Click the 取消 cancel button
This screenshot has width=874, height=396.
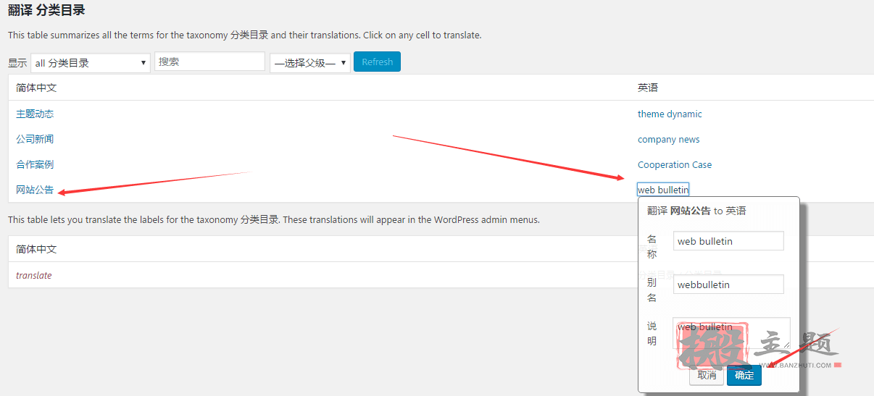[x=707, y=375]
